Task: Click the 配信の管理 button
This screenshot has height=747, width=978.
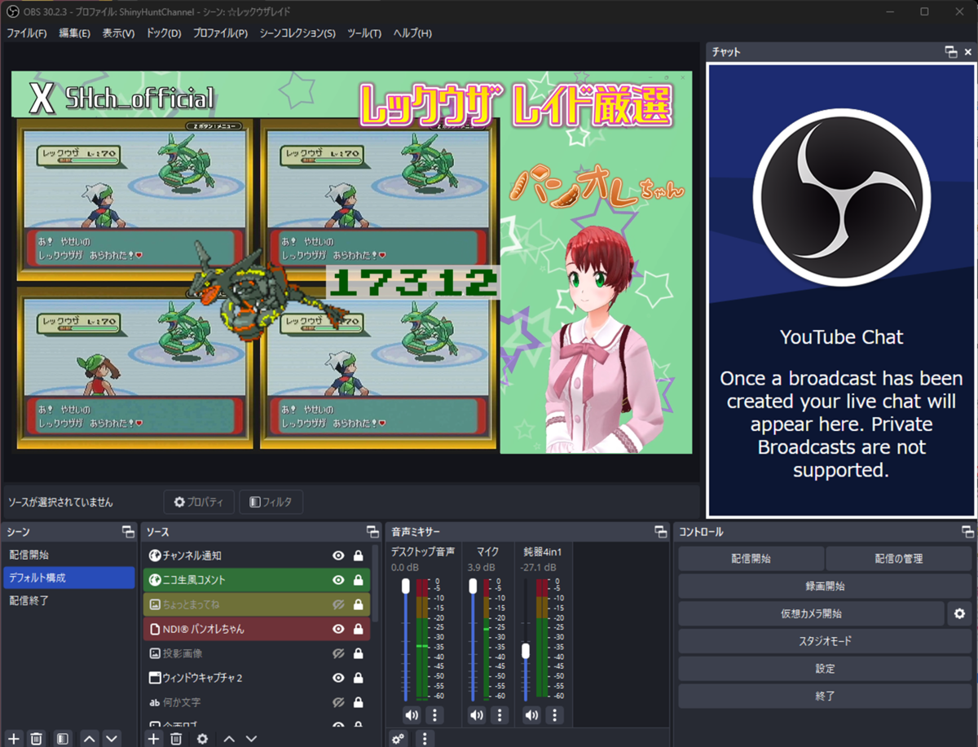Action: point(899,559)
